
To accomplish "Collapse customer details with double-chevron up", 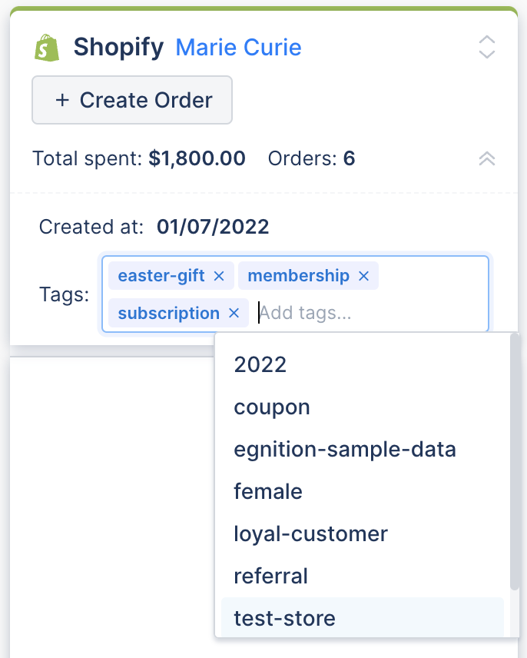I will coord(487,158).
